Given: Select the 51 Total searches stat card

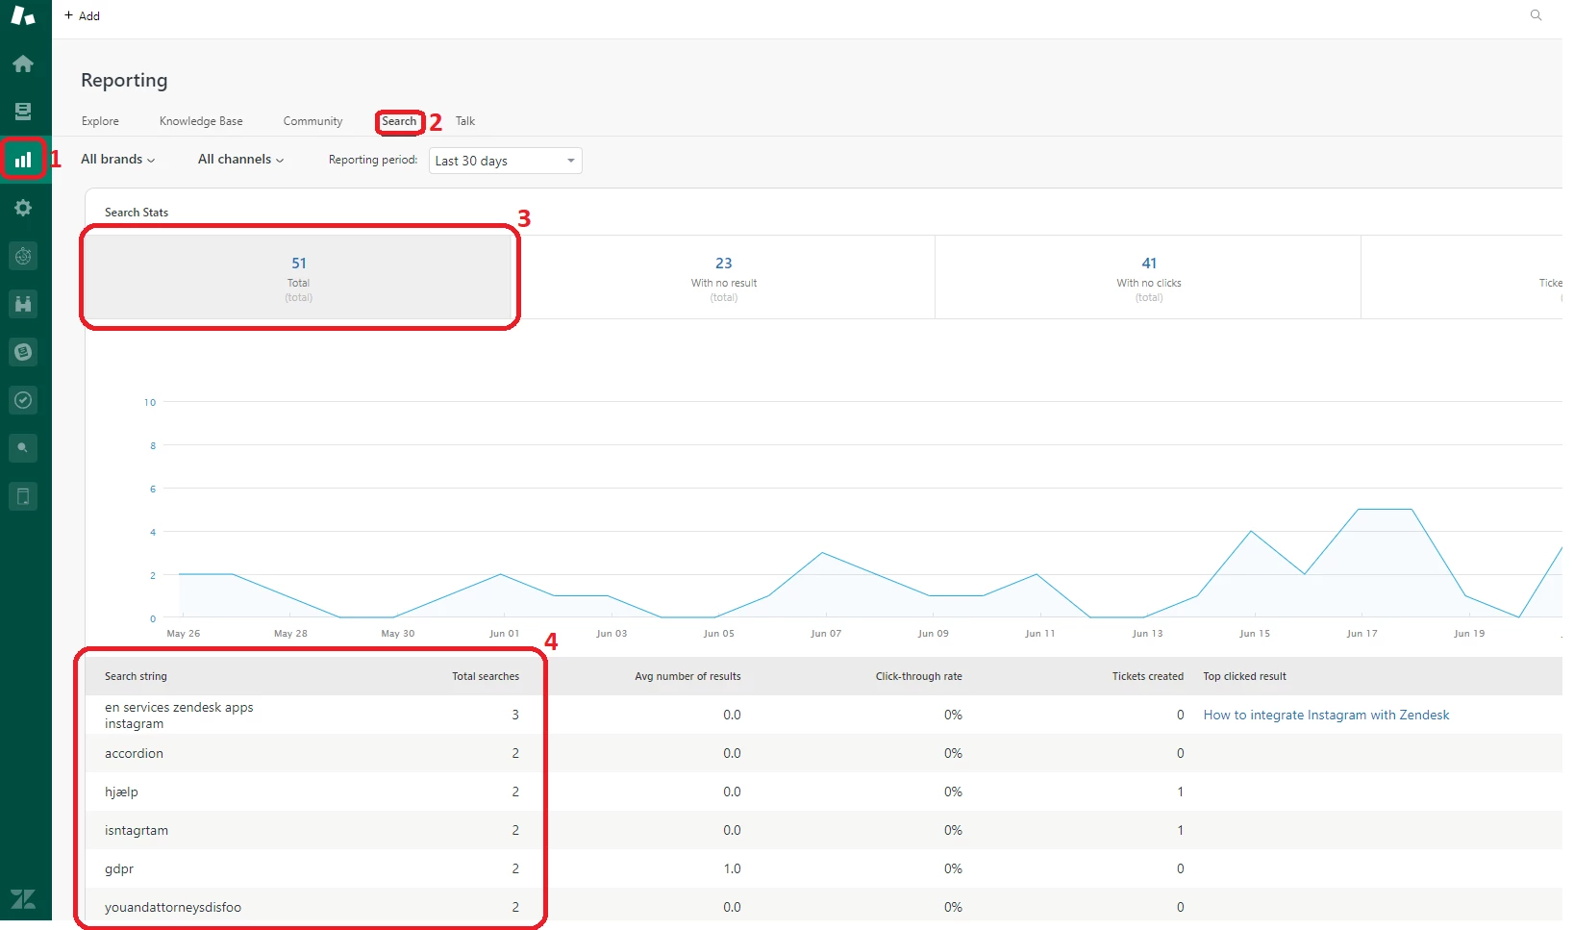Looking at the screenshot, I should point(298,277).
